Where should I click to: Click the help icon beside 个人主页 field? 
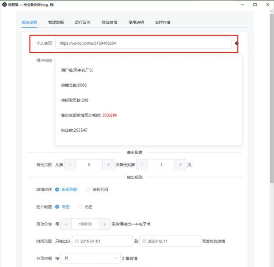(x=237, y=43)
